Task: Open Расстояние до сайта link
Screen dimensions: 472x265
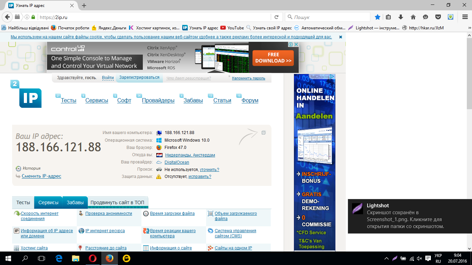Action: 106,248
